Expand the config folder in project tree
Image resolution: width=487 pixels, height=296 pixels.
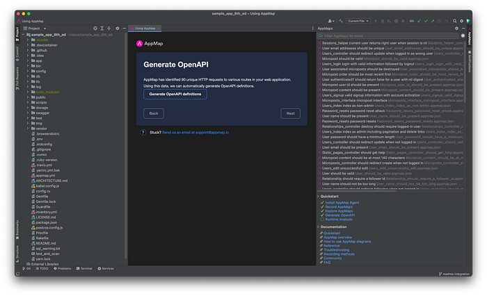click(28, 72)
